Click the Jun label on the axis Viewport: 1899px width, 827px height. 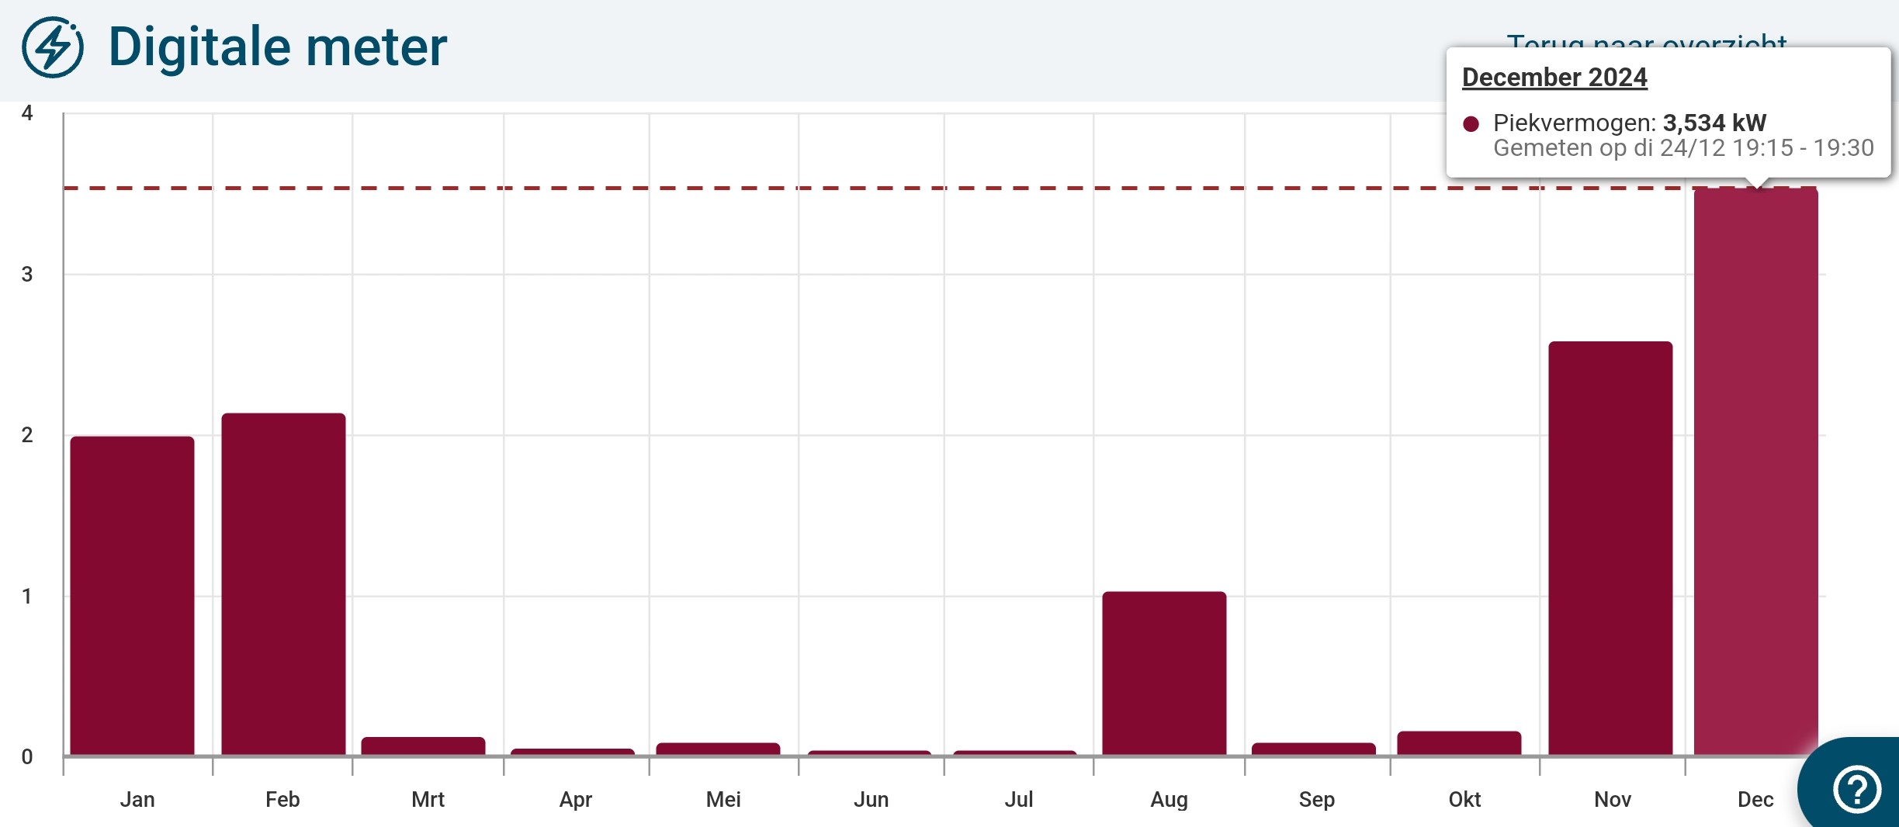point(871,799)
